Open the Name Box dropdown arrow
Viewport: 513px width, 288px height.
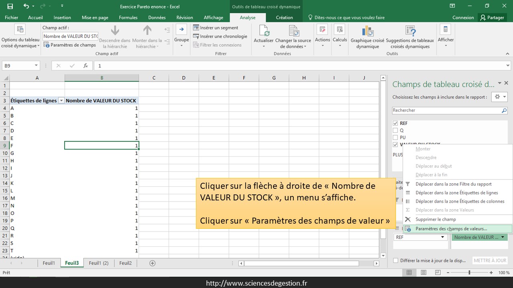tap(36, 66)
